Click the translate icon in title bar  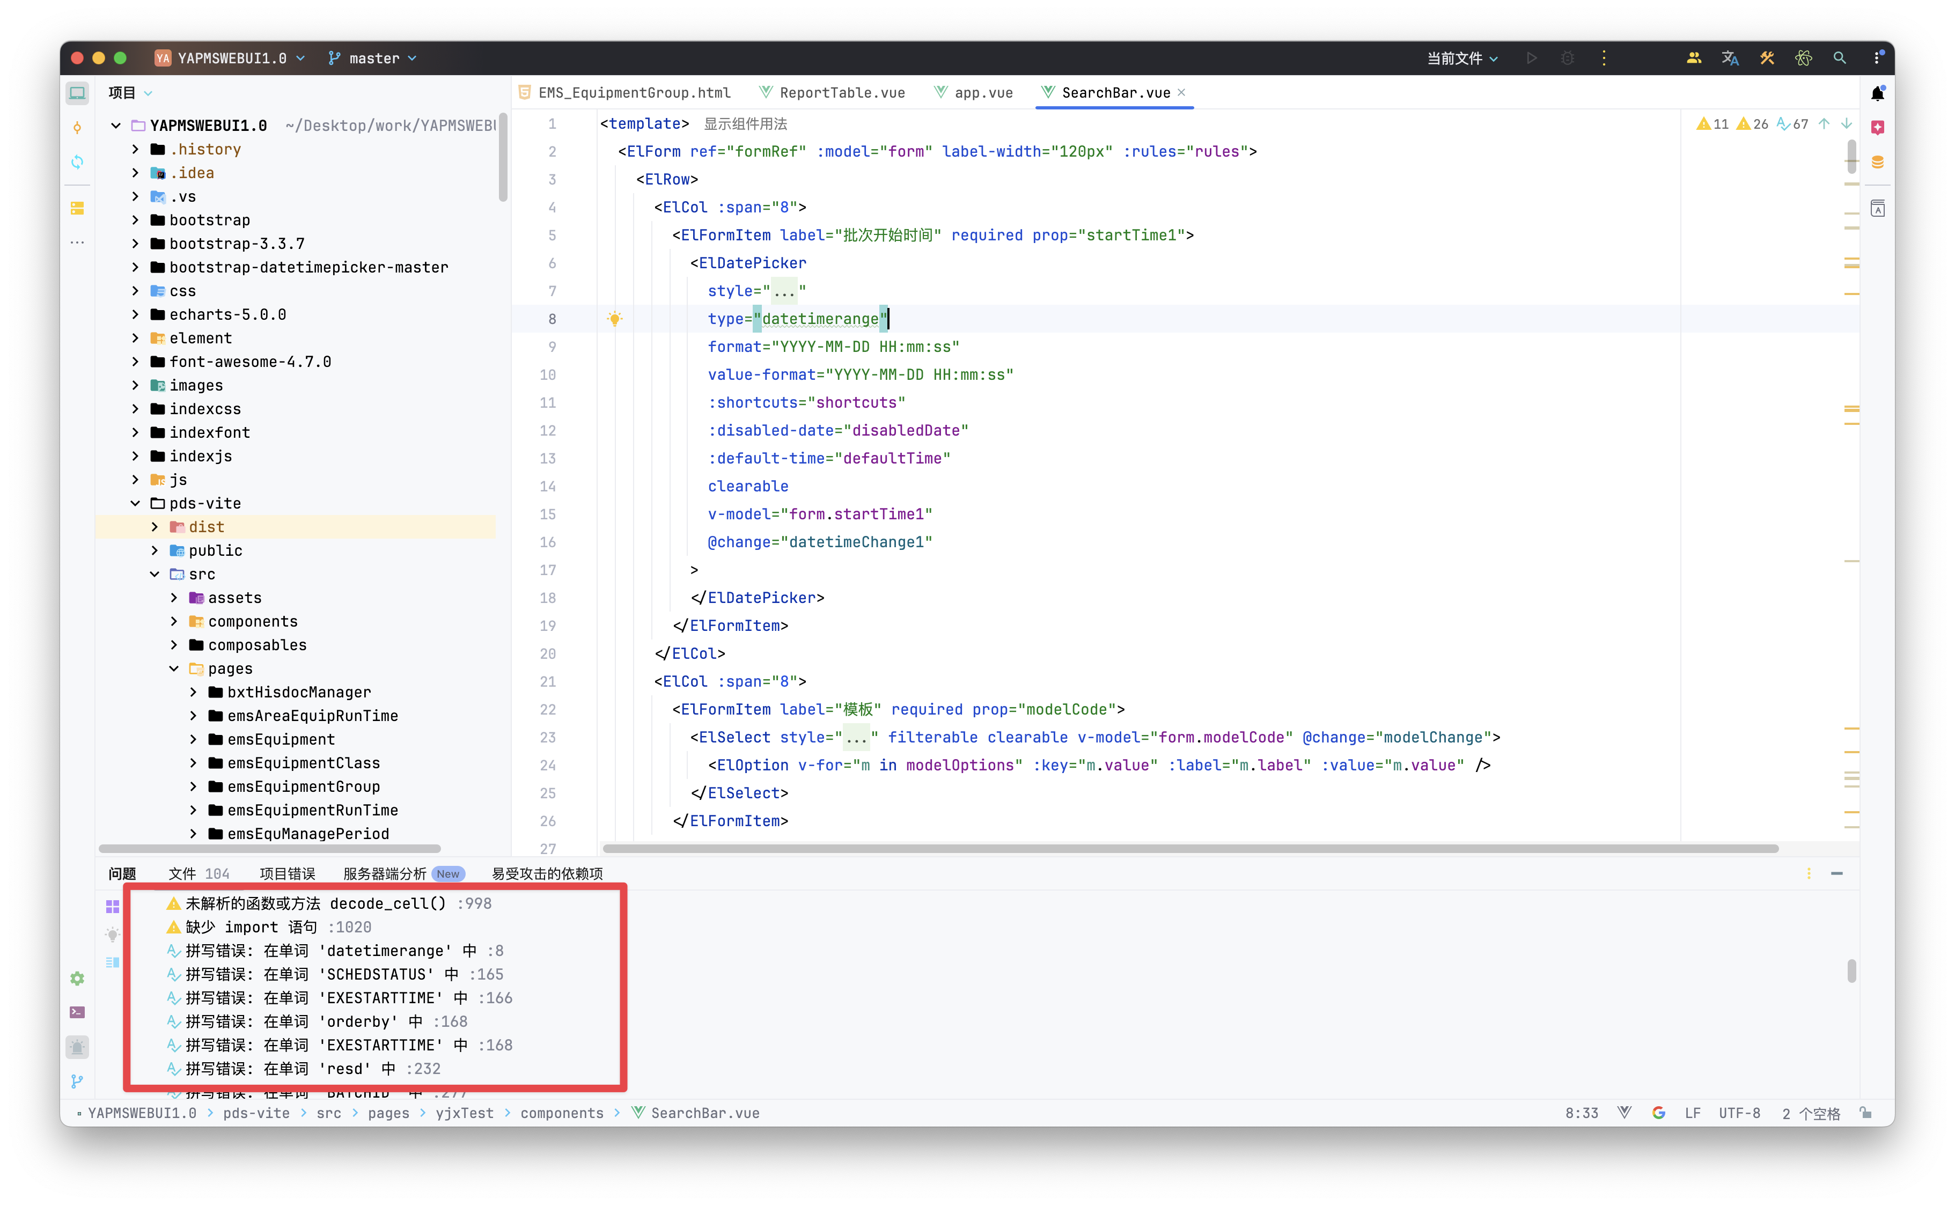1730,58
